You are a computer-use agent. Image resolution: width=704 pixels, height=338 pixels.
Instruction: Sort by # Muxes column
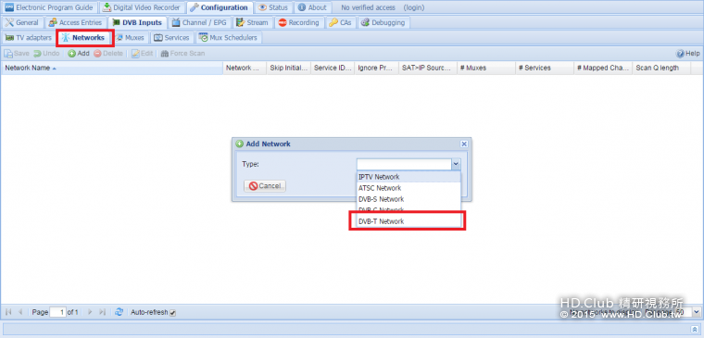(x=485, y=69)
